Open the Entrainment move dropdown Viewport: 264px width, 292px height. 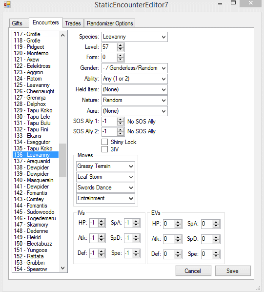click(x=105, y=199)
